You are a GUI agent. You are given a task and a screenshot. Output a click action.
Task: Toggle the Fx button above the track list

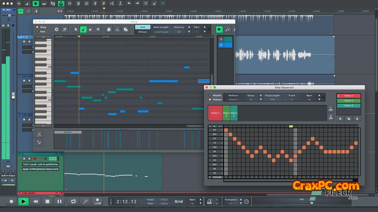coord(21,11)
